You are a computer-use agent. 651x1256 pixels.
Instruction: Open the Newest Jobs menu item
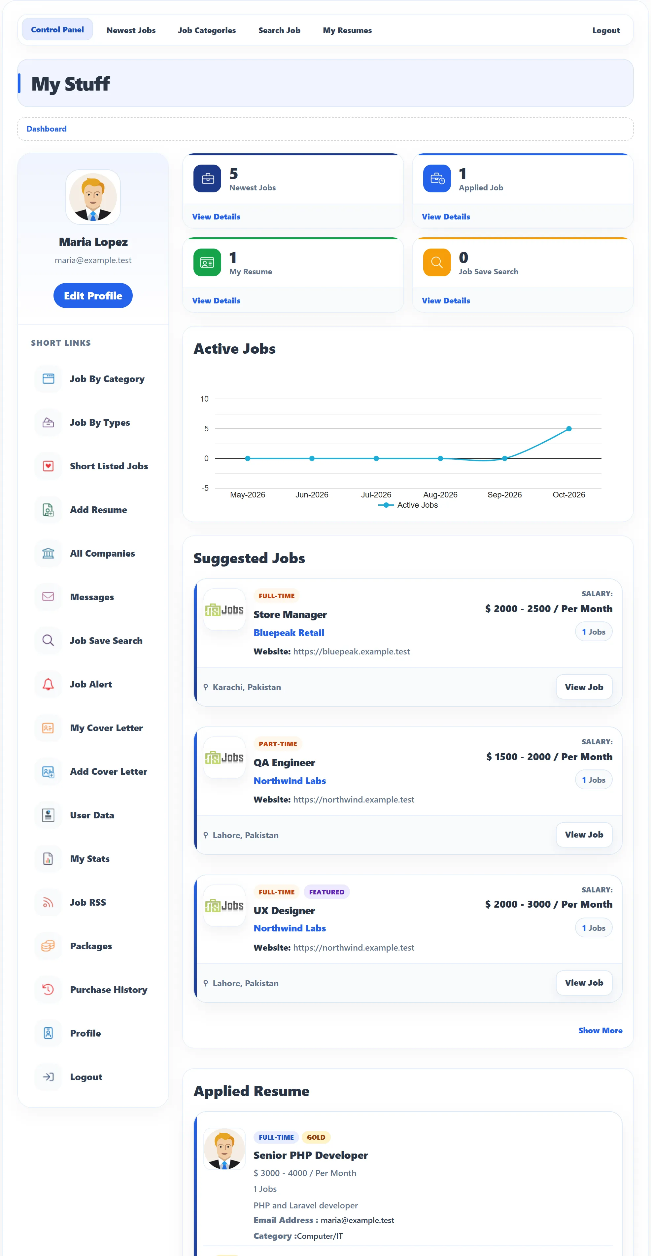pyautogui.click(x=131, y=30)
